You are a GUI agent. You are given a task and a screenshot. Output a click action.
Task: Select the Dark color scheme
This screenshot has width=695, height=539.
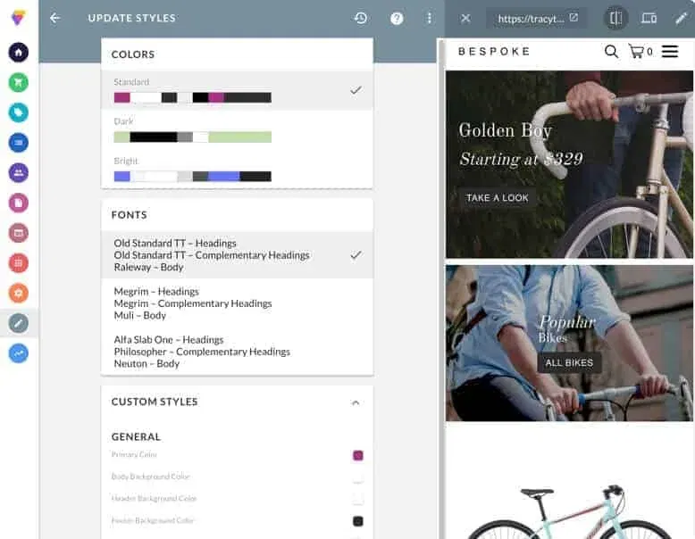[237, 130]
